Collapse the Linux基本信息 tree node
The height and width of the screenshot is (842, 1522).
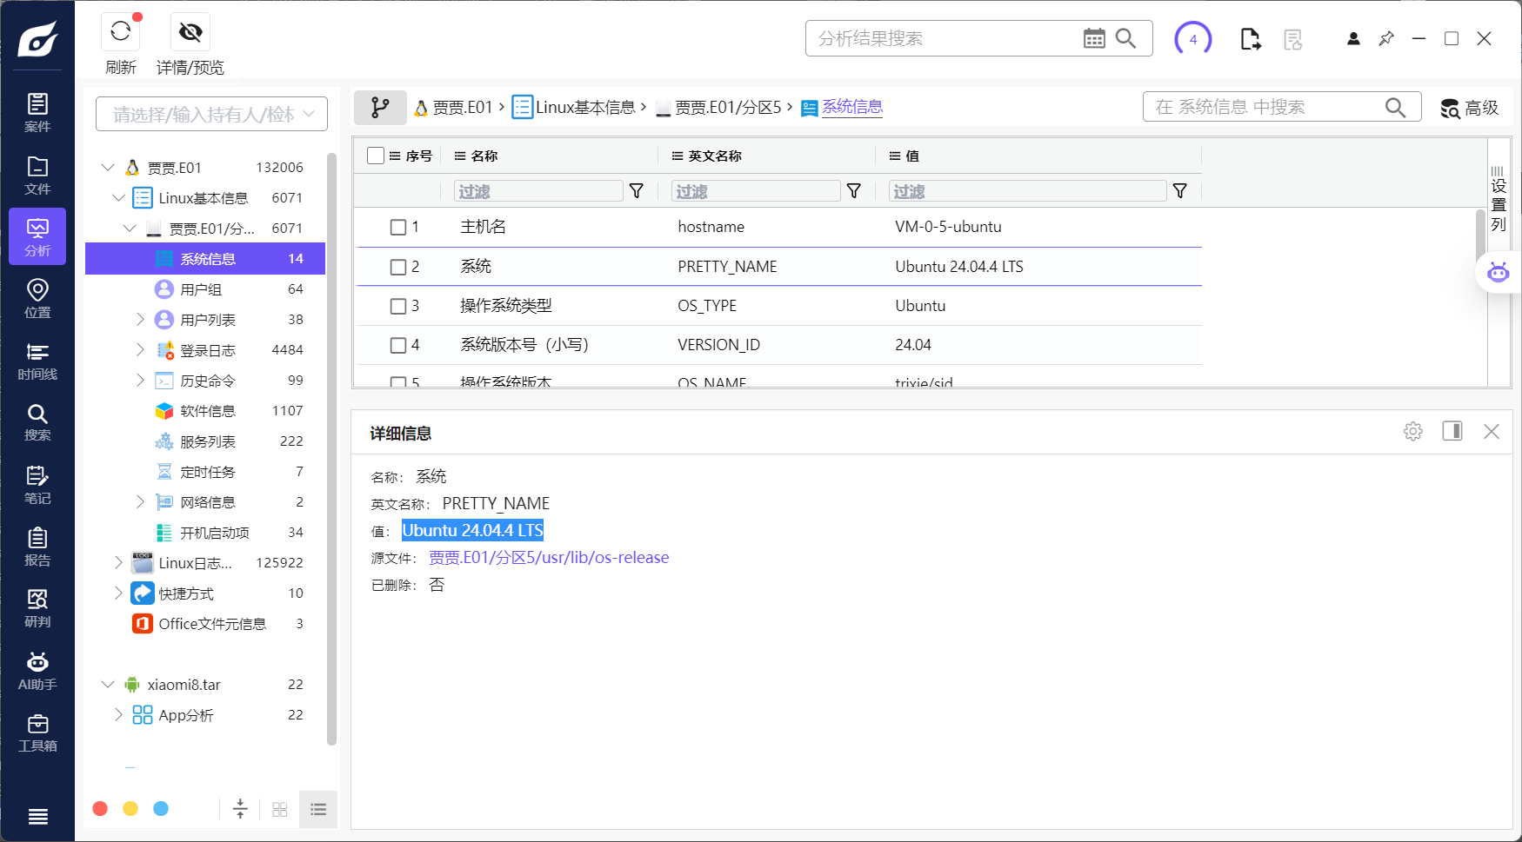pyautogui.click(x=118, y=198)
